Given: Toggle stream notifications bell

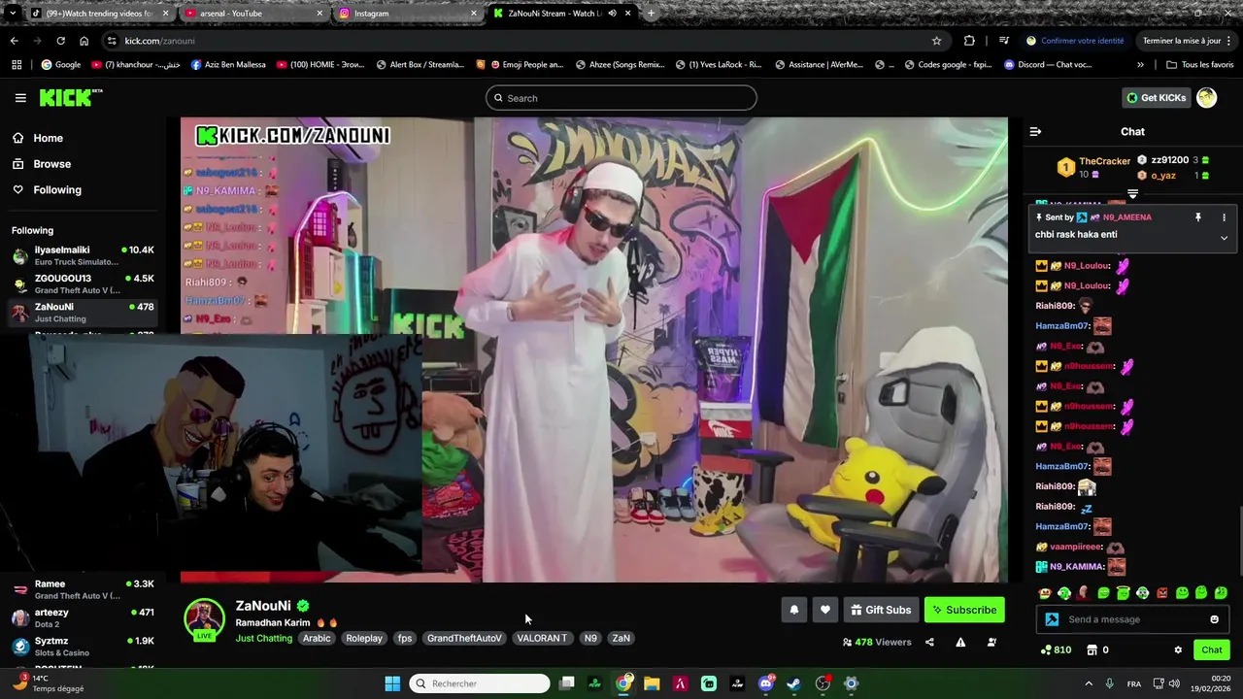Looking at the screenshot, I should 793,610.
